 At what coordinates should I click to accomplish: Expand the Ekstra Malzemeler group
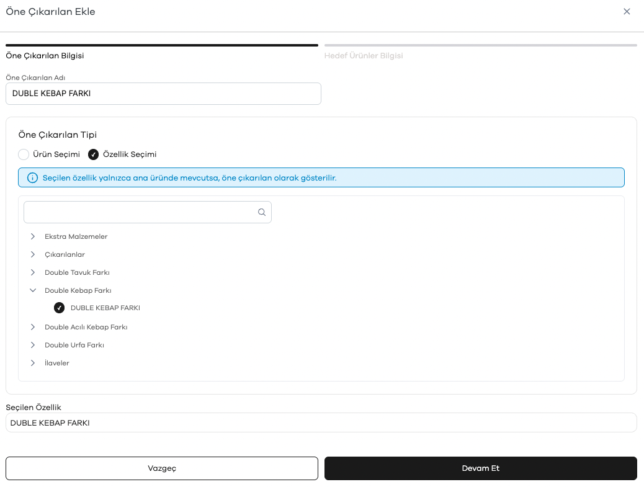click(33, 236)
